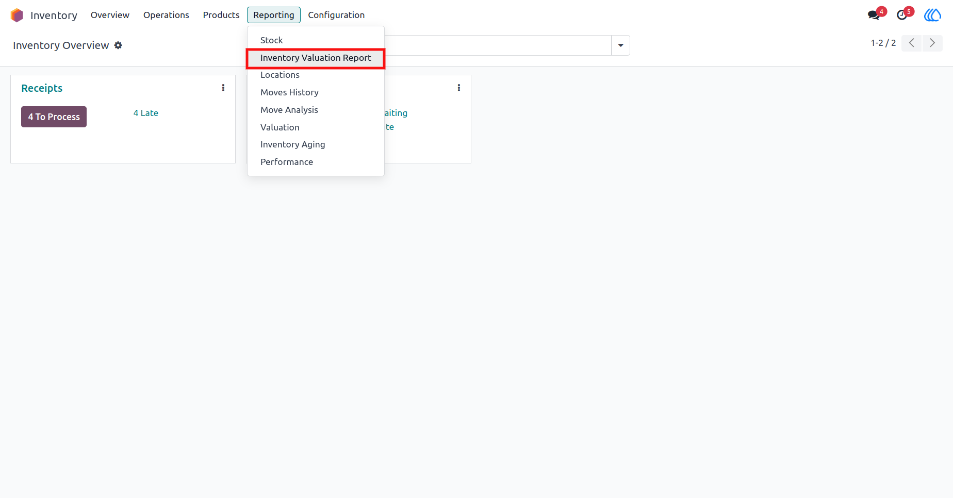Select Stock from the Reporting menu
This screenshot has height=498, width=953.
click(x=316, y=40)
